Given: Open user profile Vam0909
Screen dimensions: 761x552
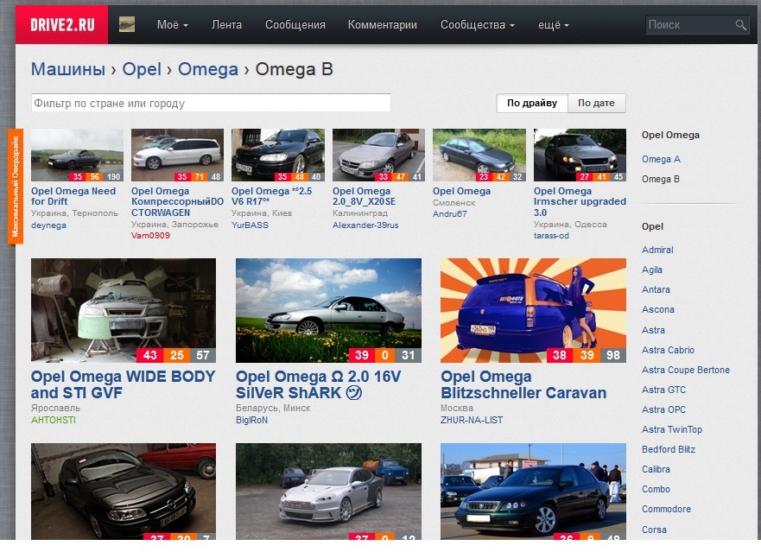Looking at the screenshot, I should [150, 236].
